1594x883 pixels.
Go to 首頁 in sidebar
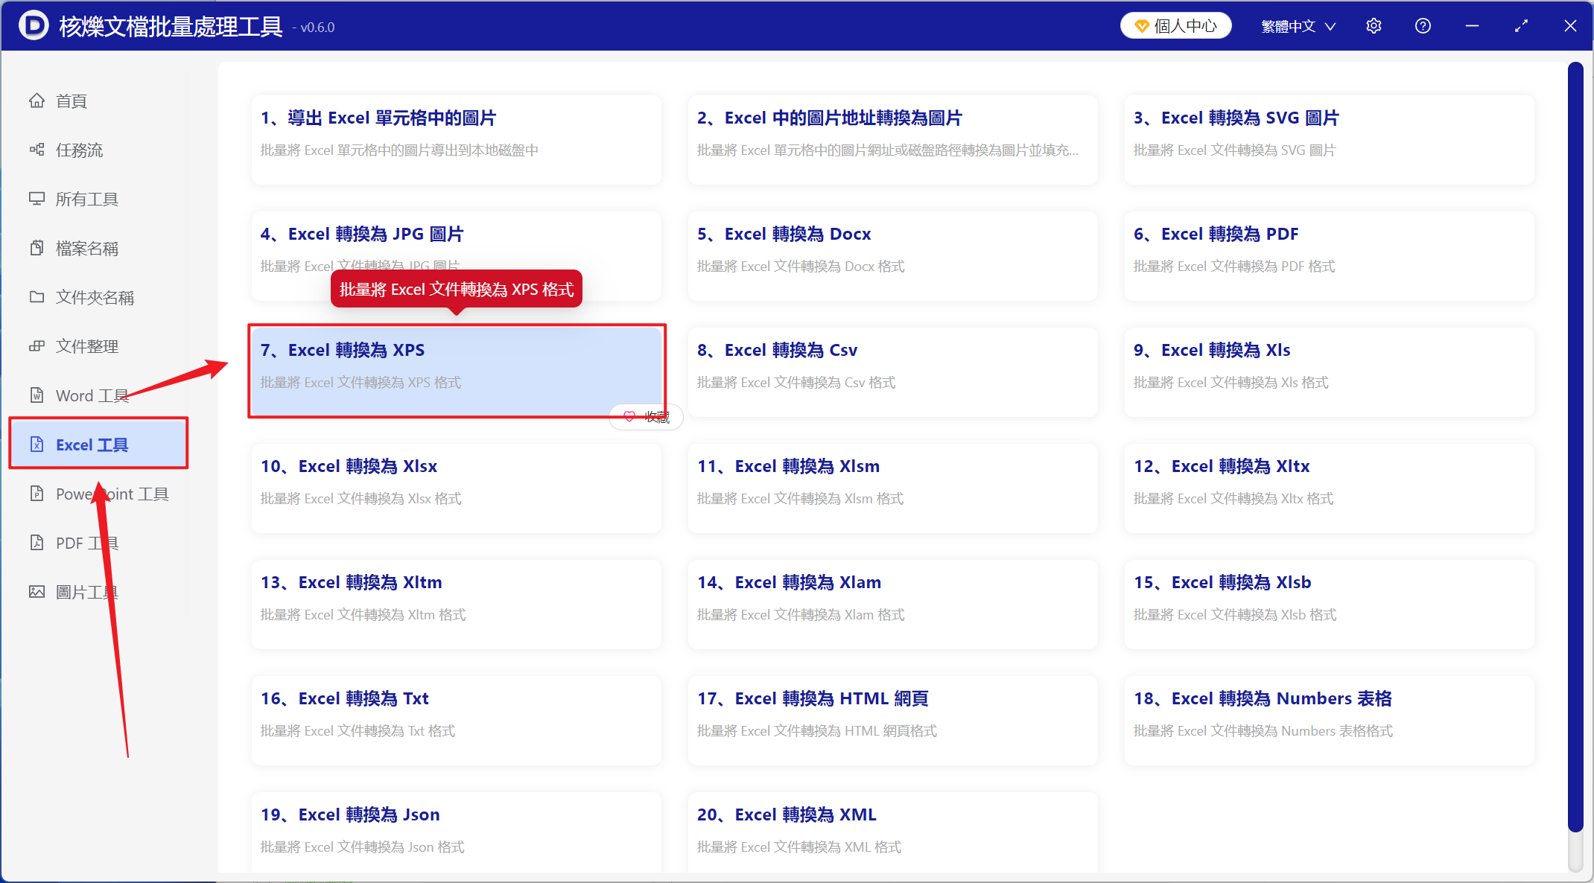pyautogui.click(x=72, y=101)
